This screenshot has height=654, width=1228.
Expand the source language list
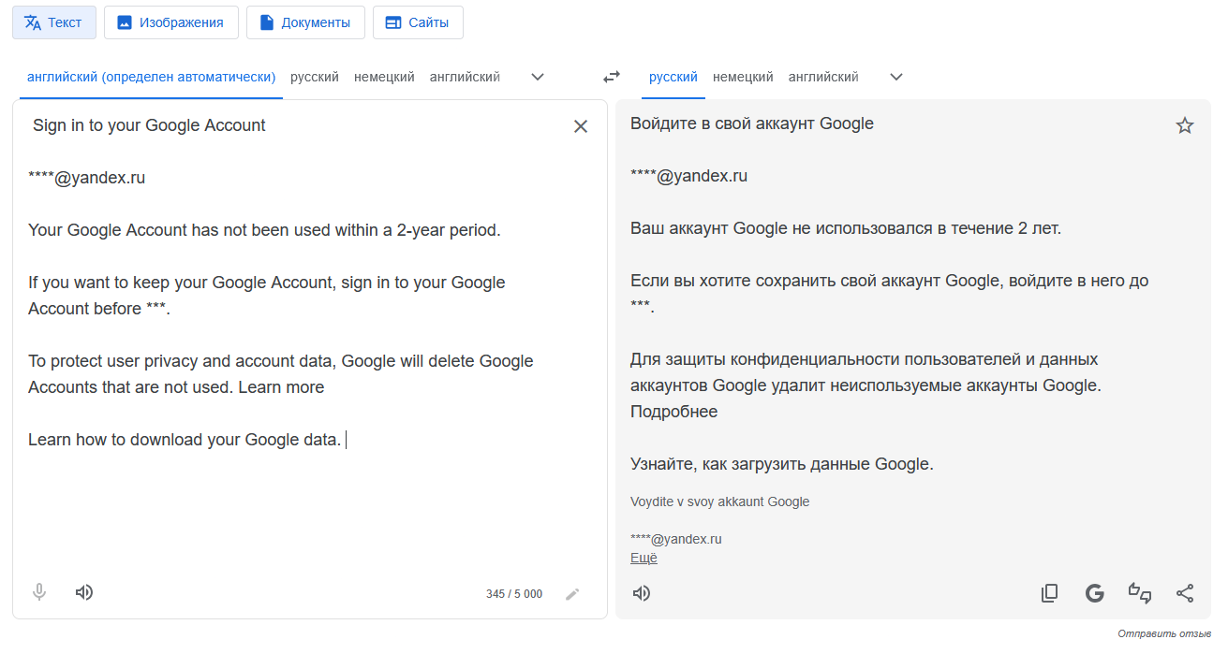pos(538,77)
